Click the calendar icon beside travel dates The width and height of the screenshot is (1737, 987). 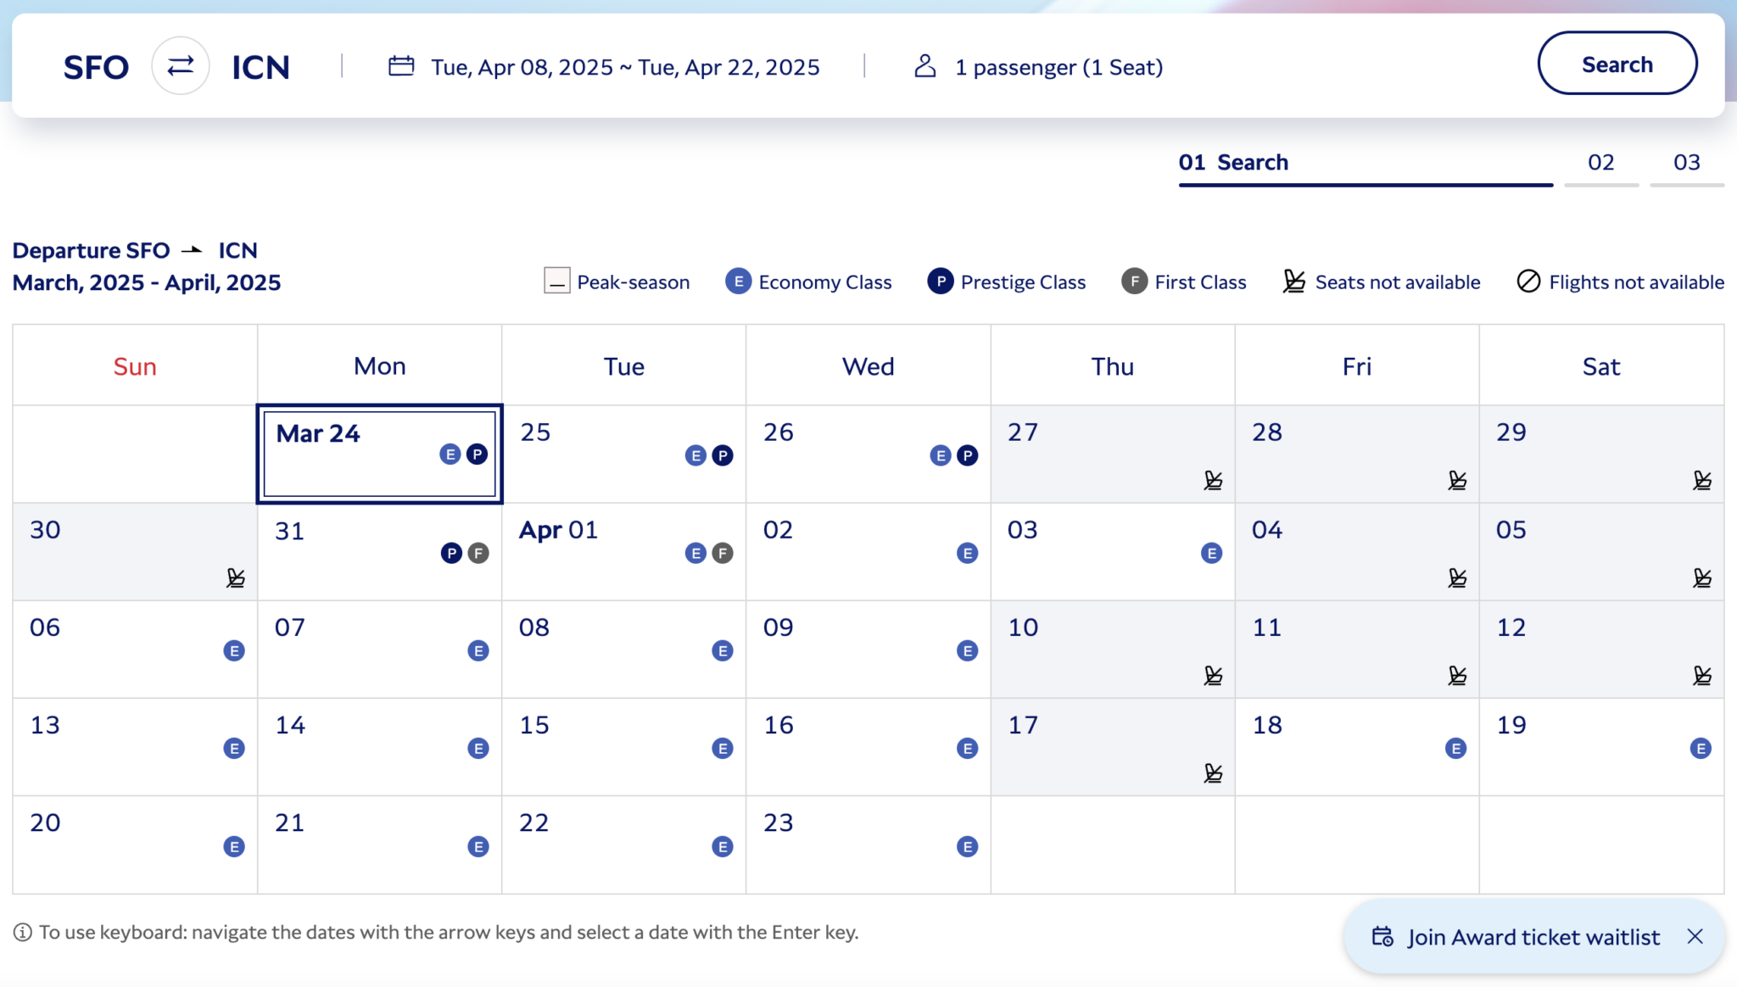pos(401,66)
